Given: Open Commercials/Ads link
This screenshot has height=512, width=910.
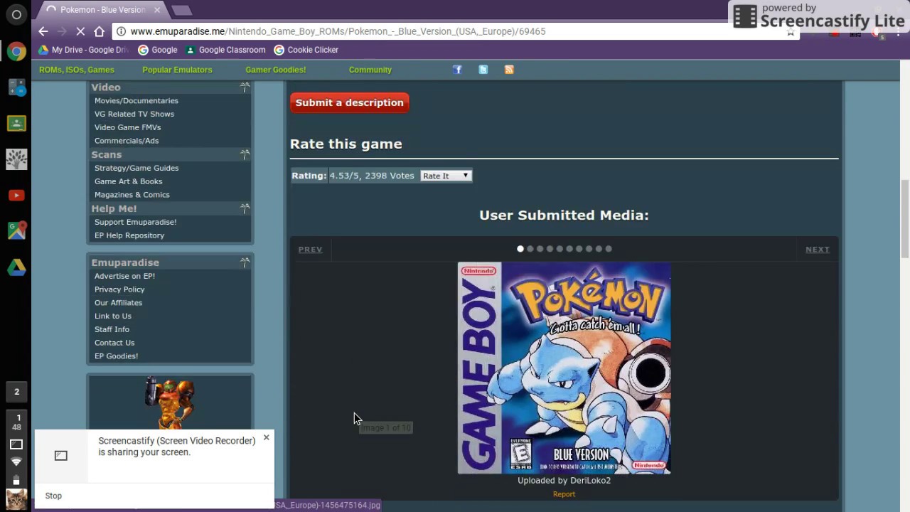Looking at the screenshot, I should coord(127,141).
